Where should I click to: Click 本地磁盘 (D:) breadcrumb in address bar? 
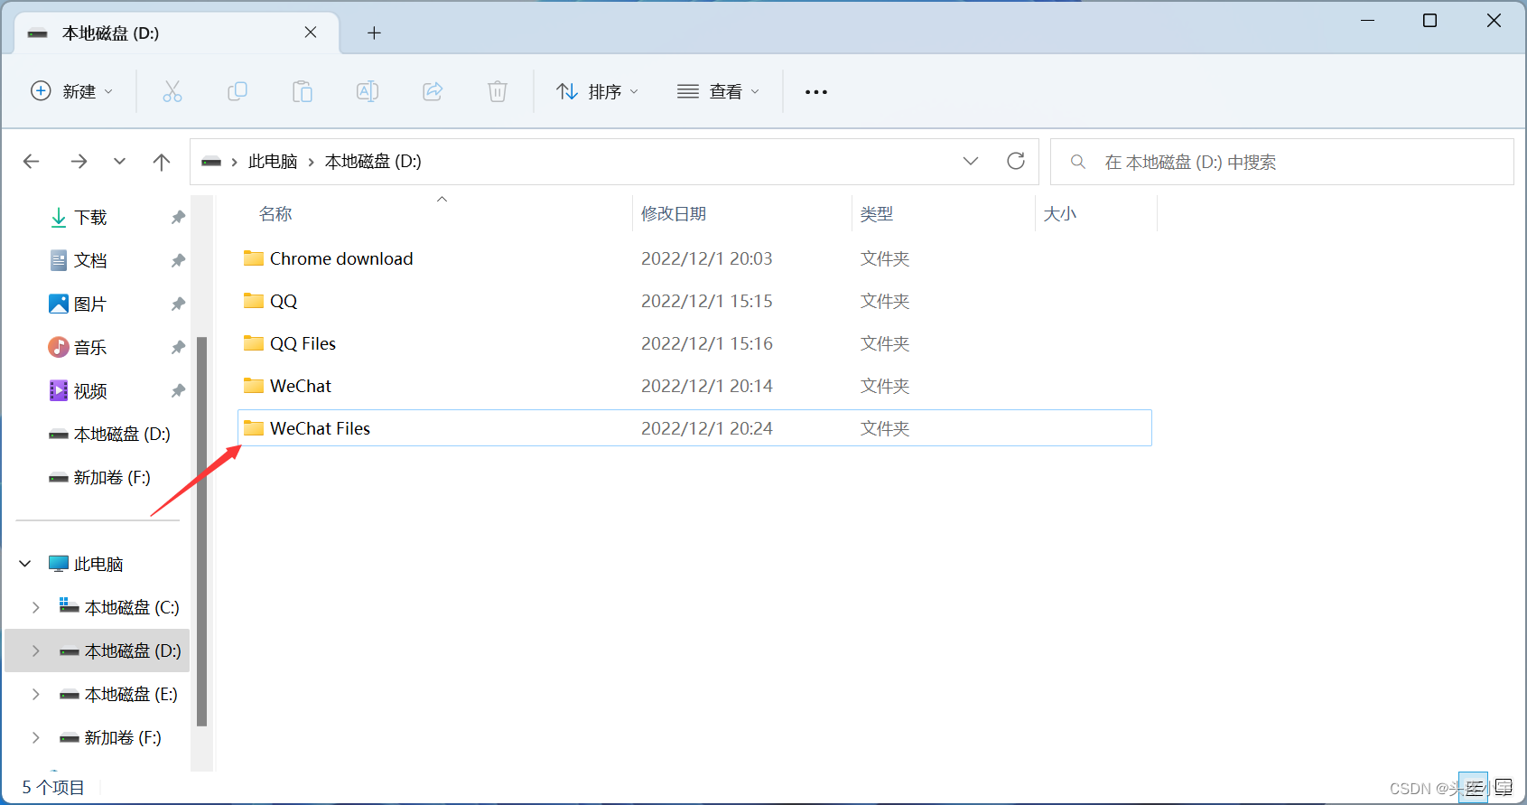pyautogui.click(x=373, y=162)
